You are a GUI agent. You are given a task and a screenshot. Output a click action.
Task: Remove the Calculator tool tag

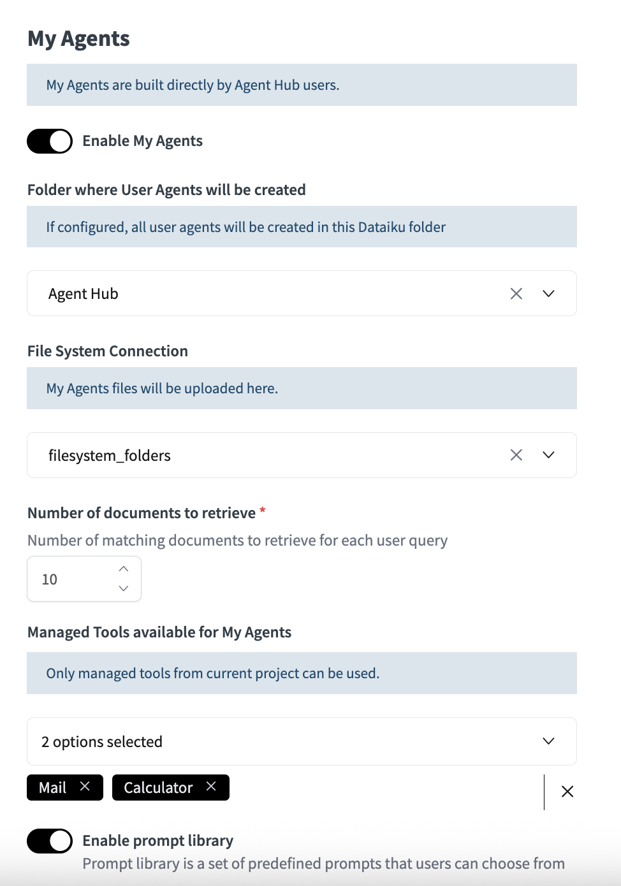(x=211, y=787)
